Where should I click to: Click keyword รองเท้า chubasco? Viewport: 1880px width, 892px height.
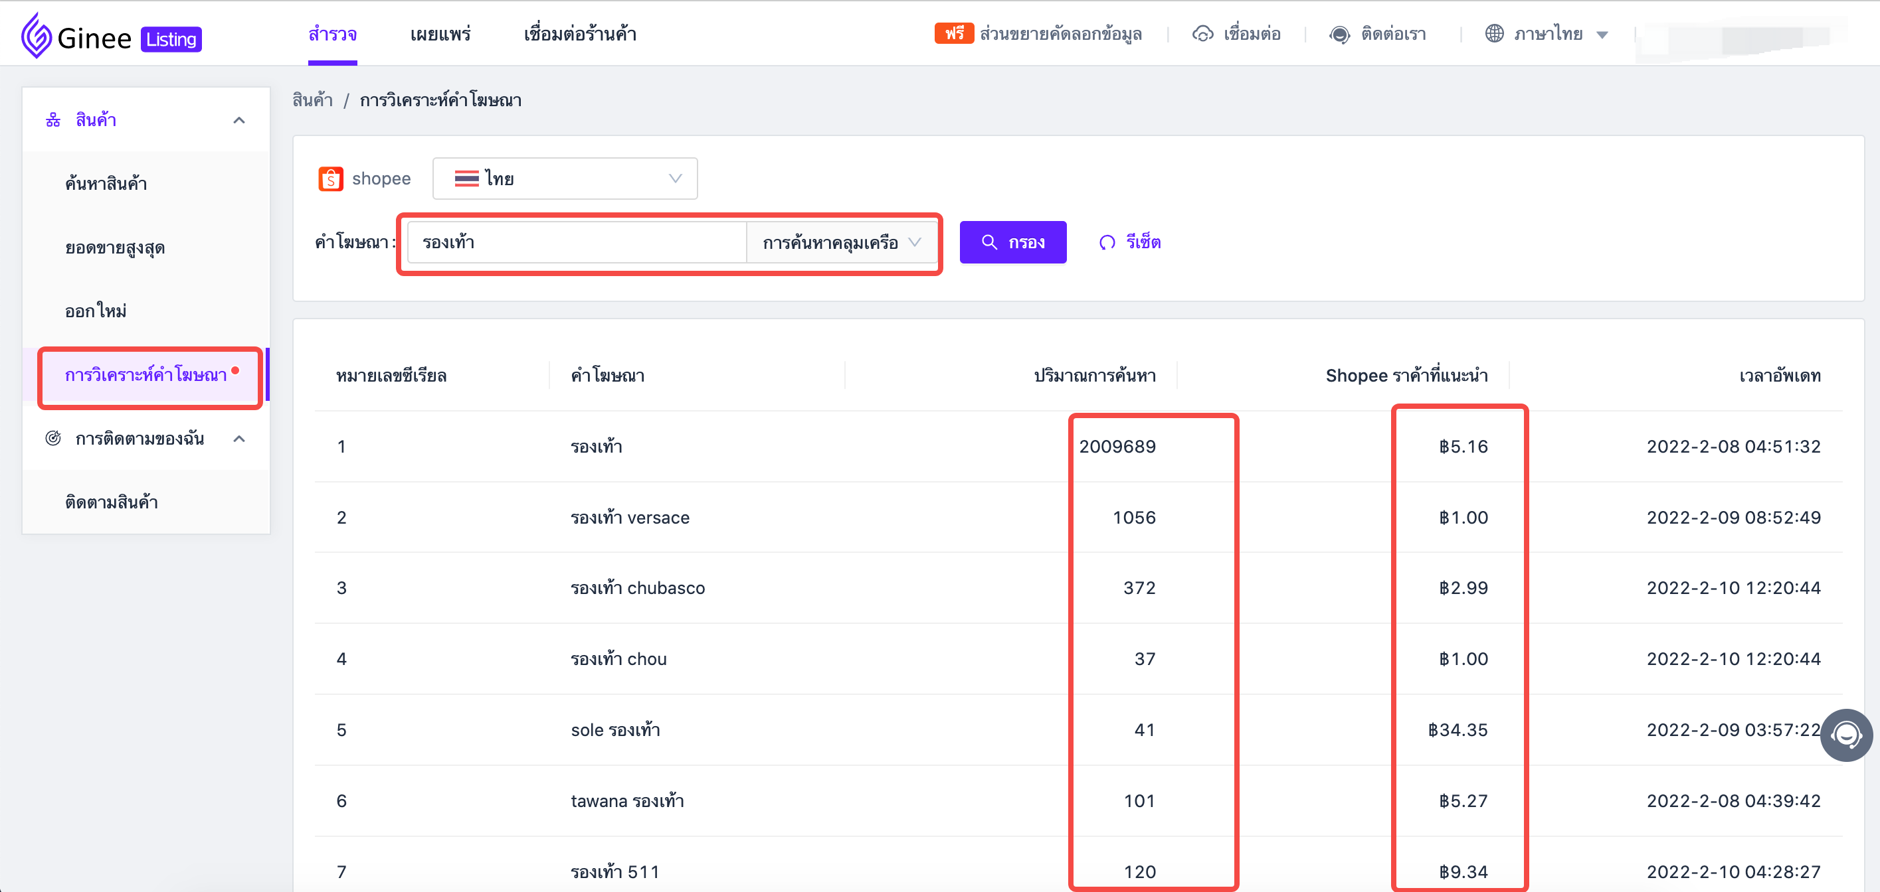638,588
